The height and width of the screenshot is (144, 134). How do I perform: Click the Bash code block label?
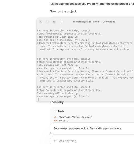[x=61, y=111]
